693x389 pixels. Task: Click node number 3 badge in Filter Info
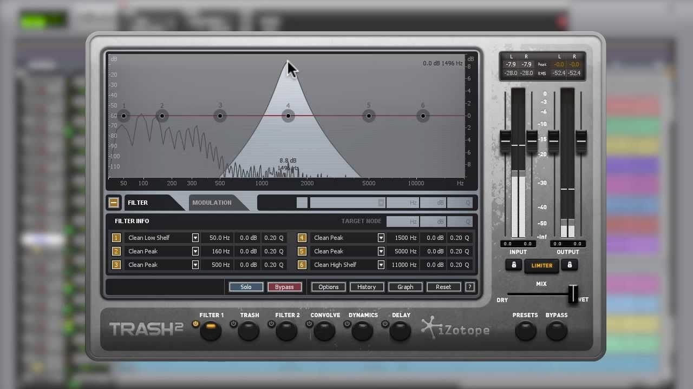pyautogui.click(x=116, y=265)
